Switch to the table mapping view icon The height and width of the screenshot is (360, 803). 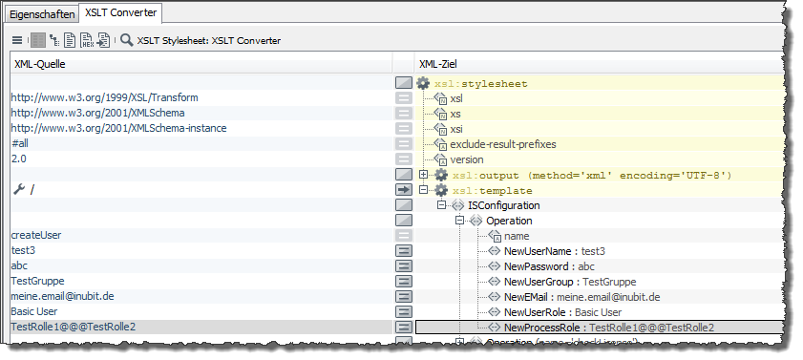[38, 40]
